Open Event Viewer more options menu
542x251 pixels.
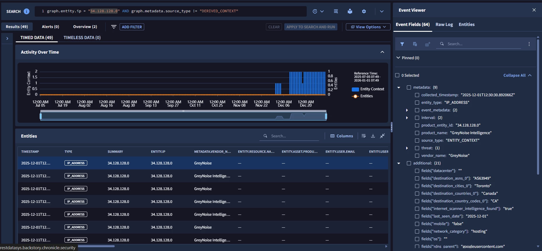529,44
